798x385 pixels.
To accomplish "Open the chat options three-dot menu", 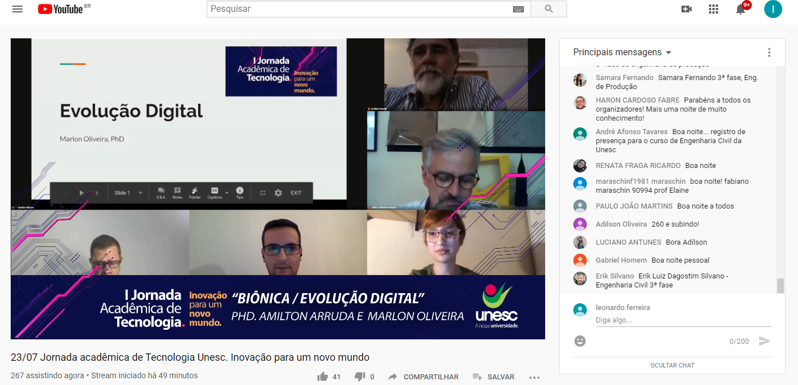I will (x=769, y=52).
